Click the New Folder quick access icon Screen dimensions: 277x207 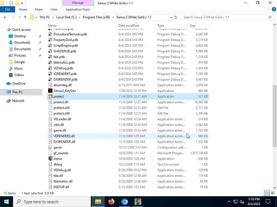17,3
